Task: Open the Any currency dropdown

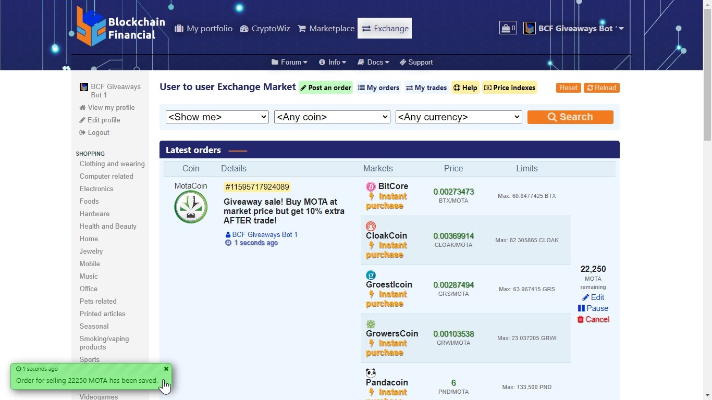Action: point(459,117)
